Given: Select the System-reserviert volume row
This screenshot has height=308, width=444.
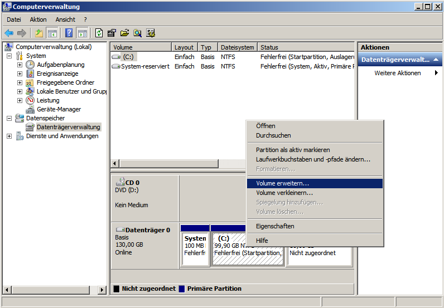Looking at the screenshot, I should (x=145, y=66).
